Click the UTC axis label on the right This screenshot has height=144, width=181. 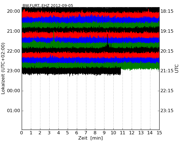pos(177,69)
